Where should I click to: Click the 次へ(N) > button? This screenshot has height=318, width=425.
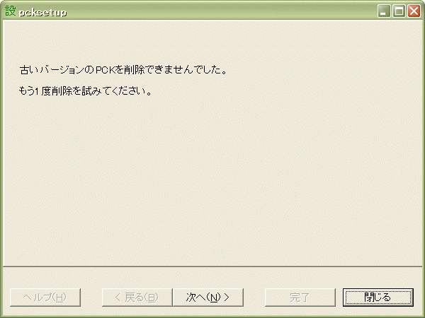click(x=208, y=298)
